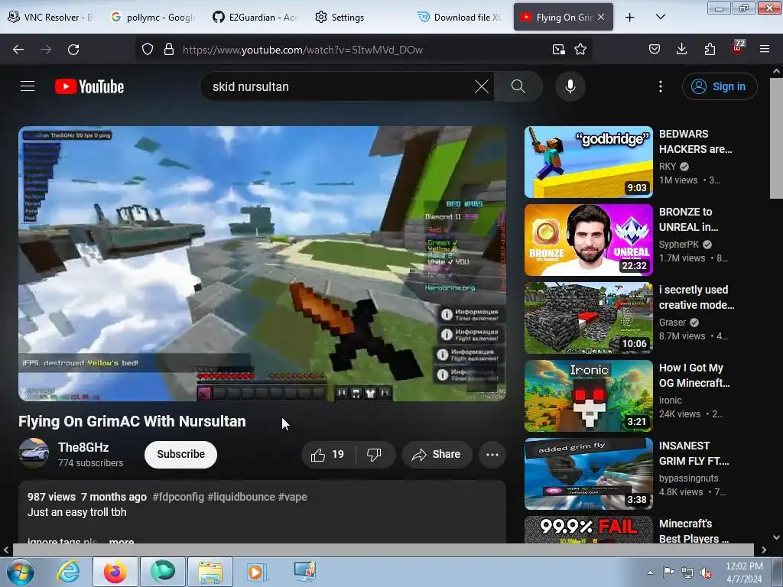Screen dimensions: 783x587
Task: Subscribe to The8GHz channel
Action: pos(180,454)
